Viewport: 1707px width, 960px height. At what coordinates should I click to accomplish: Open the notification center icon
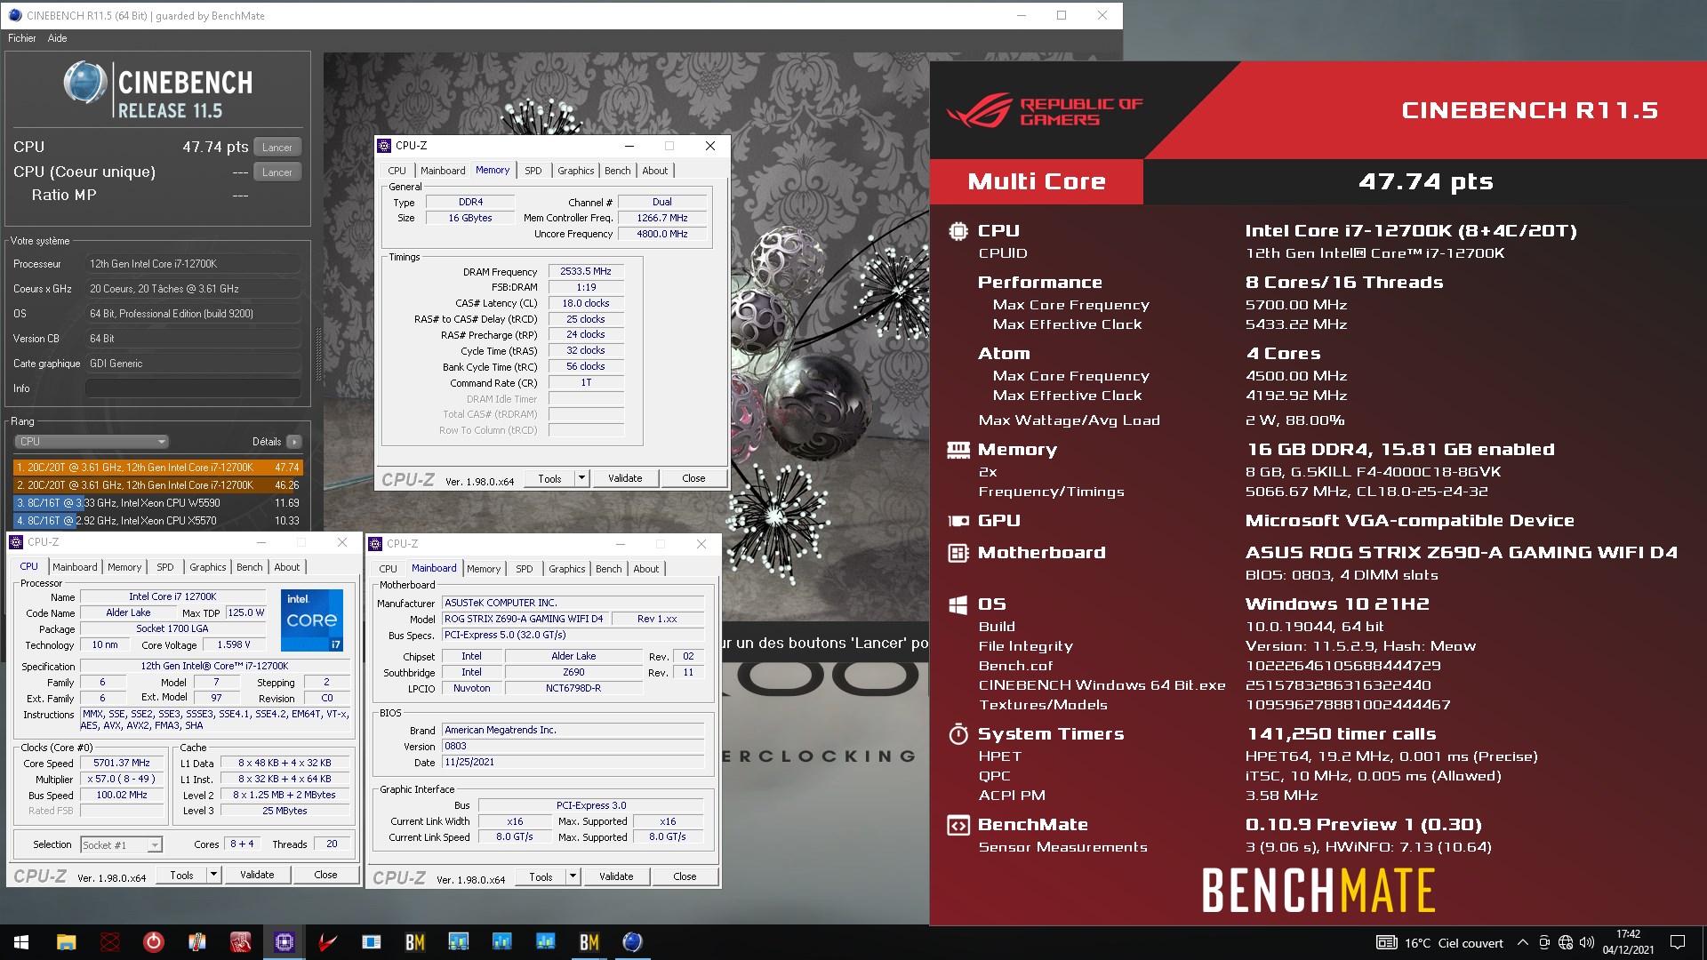tap(1678, 942)
